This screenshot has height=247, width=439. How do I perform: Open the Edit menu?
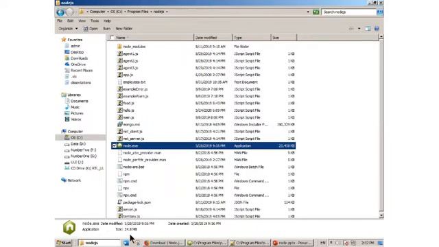(70, 21)
